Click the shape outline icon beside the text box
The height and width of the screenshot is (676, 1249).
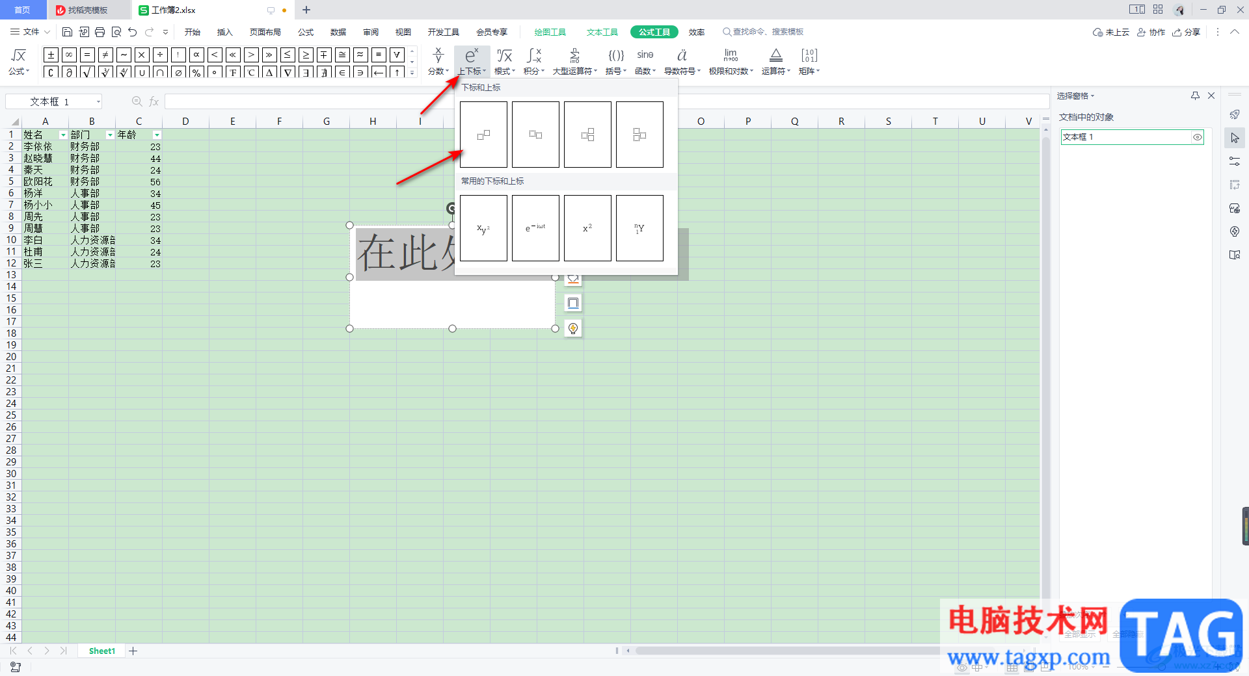tap(573, 303)
